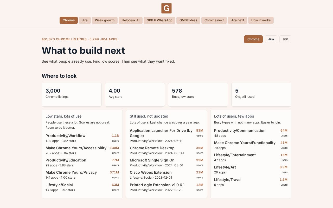Viewport: 333px width, 208px height.
Task: Select Make Chrome Yours/Functionality row
Action: click(x=251, y=145)
